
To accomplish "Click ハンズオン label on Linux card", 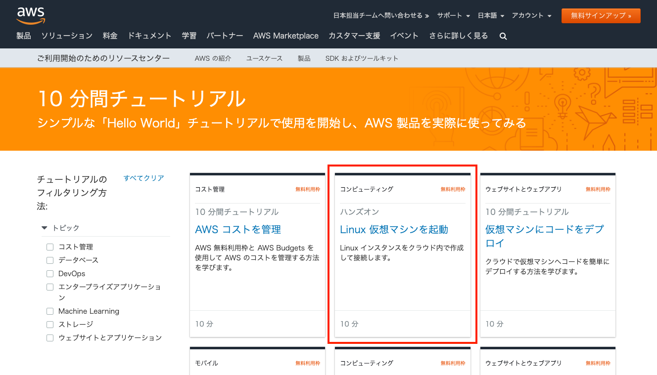I will [360, 212].
